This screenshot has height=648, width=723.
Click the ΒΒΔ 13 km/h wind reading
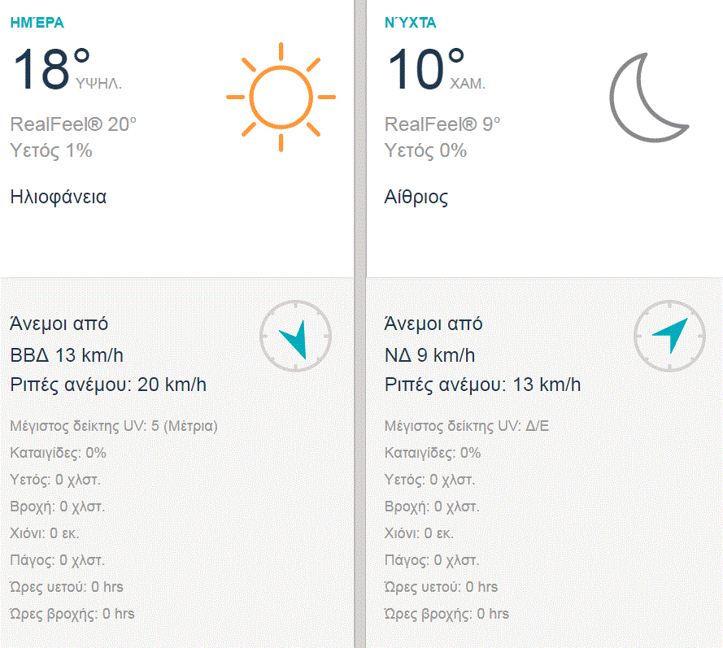[x=67, y=355]
